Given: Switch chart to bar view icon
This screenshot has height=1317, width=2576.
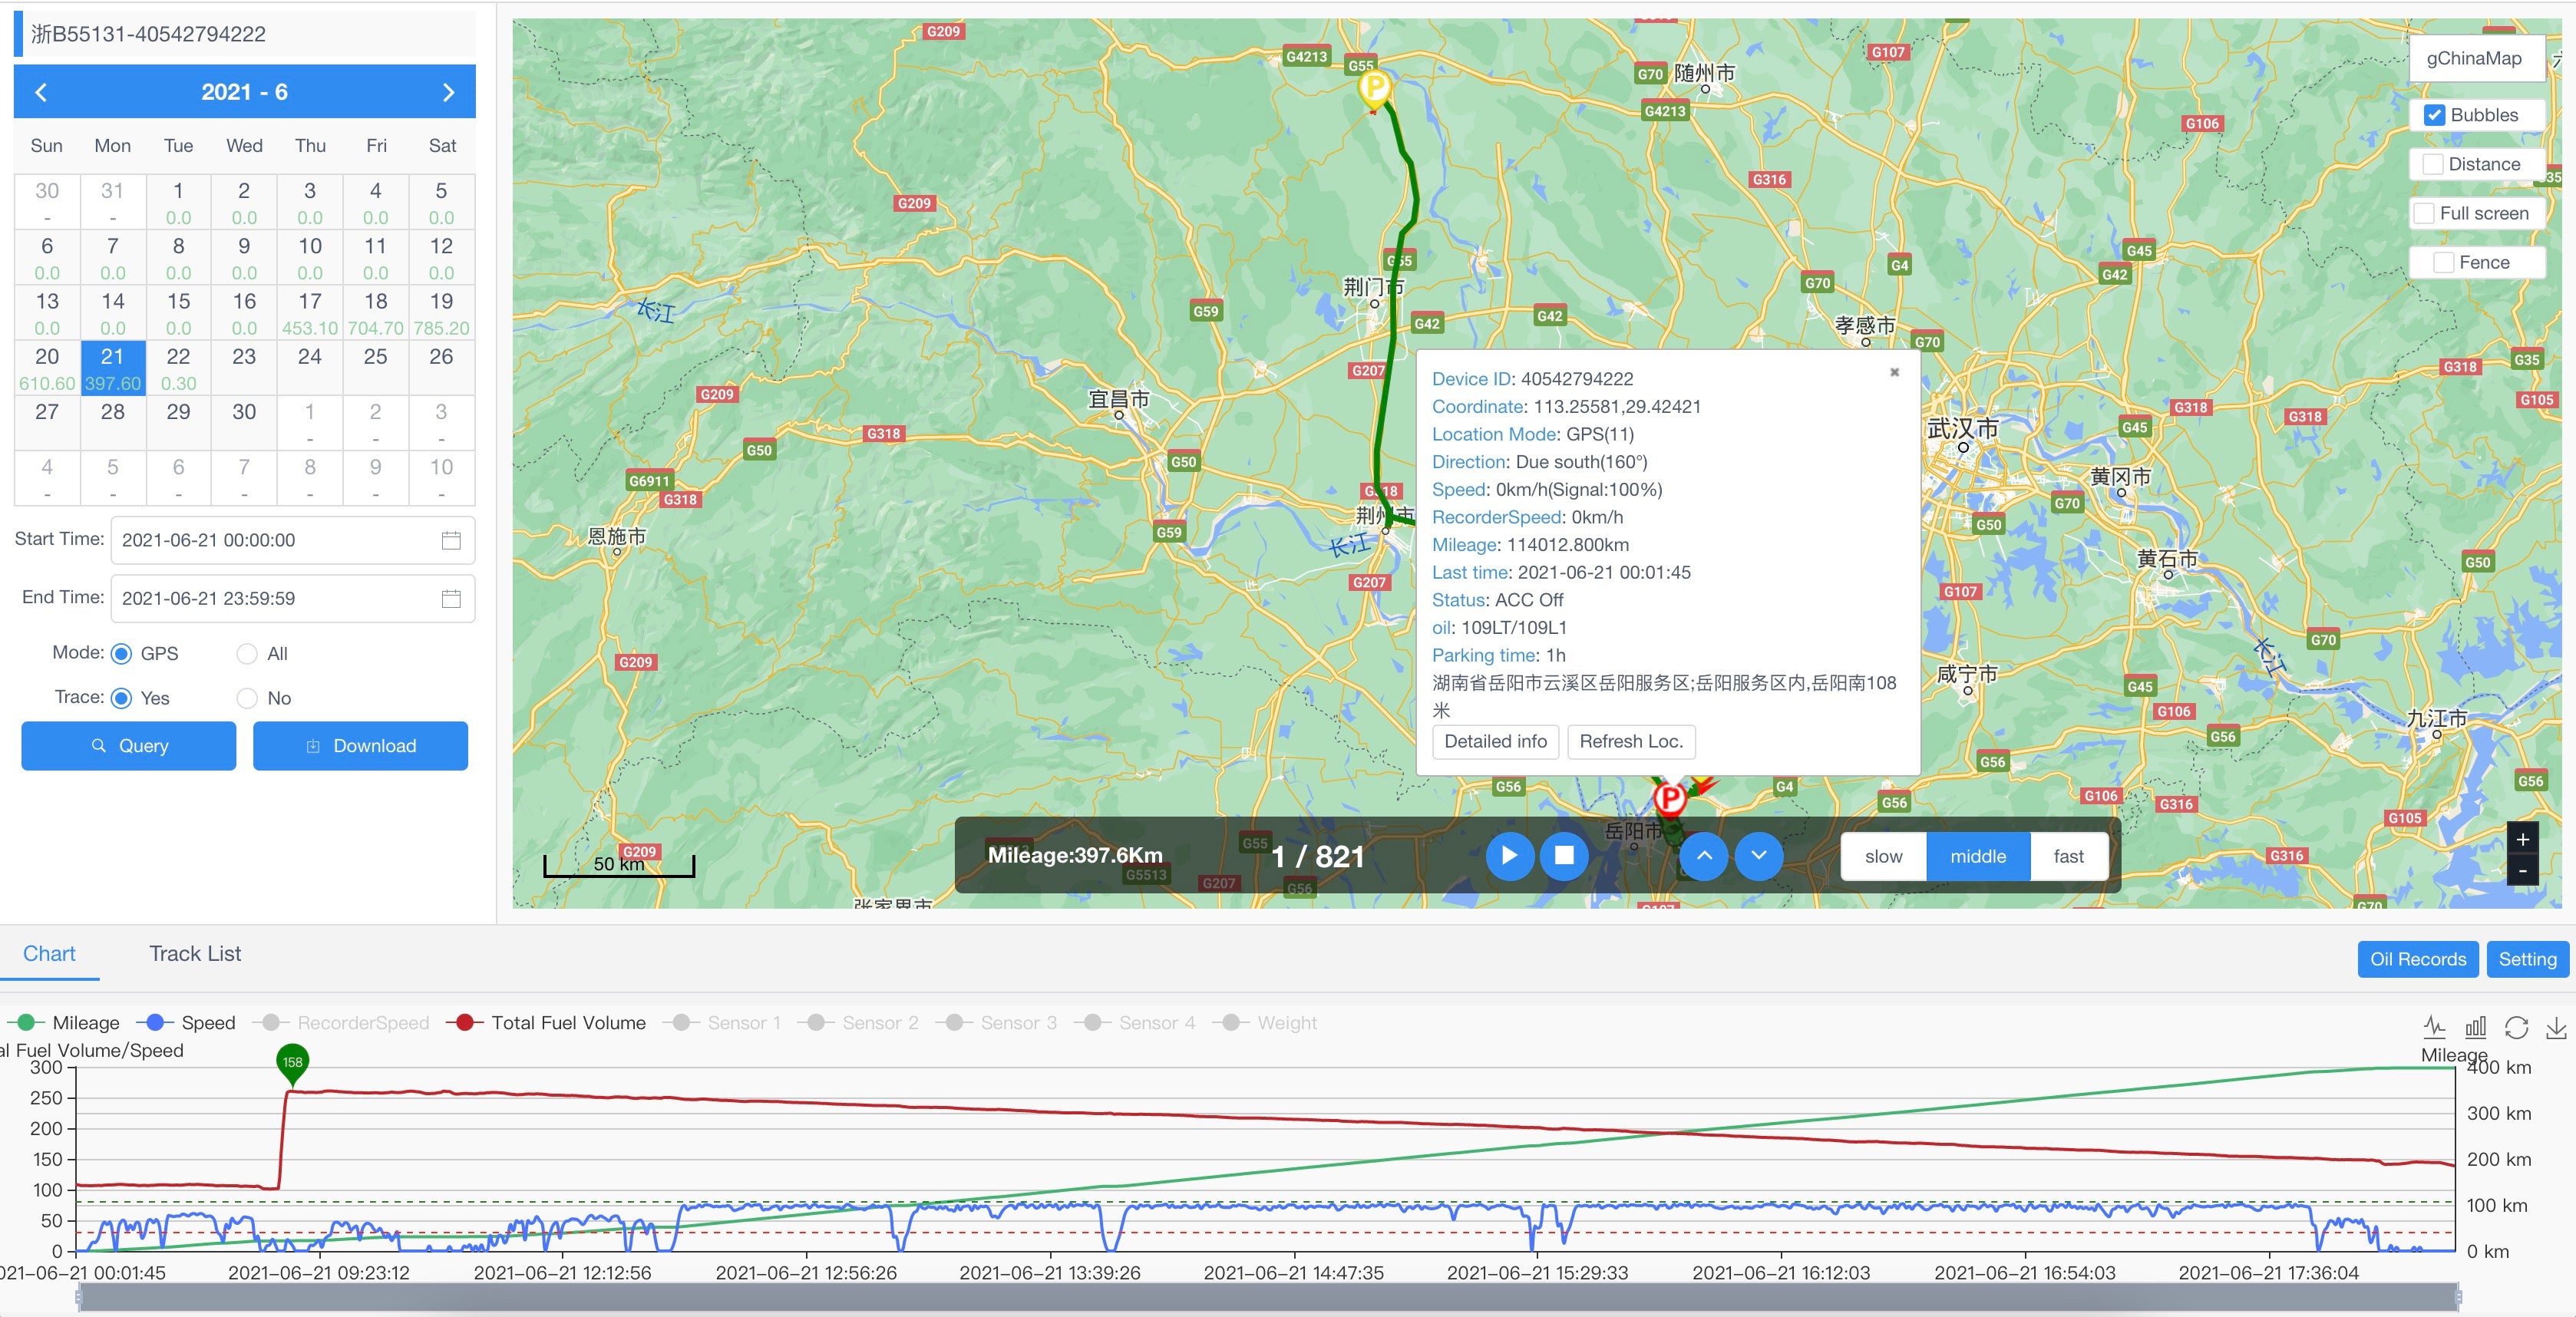Looking at the screenshot, I should click(2475, 1026).
